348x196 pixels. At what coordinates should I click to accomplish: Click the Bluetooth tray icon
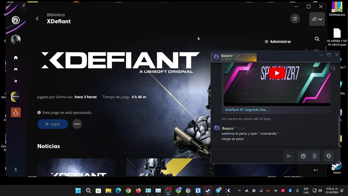coord(290,191)
